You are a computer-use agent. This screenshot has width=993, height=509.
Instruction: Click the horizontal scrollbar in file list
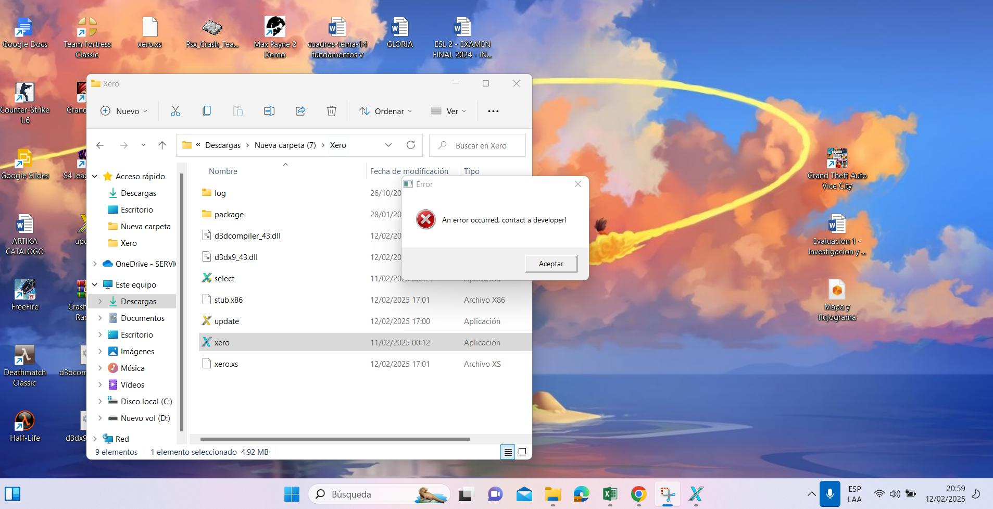click(x=335, y=439)
